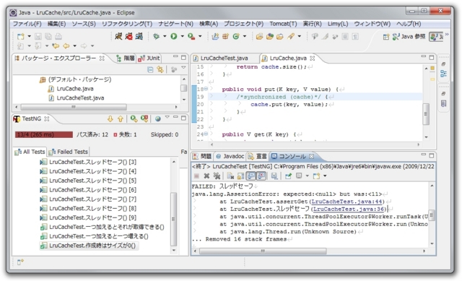462x281 pixels.
Task: Open the Search toolbar dropdown arrow
Action: point(300,36)
